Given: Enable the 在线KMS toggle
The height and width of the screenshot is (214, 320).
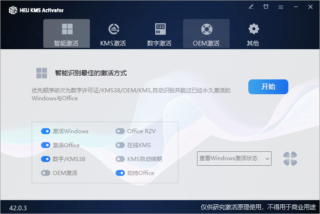Looking at the screenshot, I should click(120, 145).
